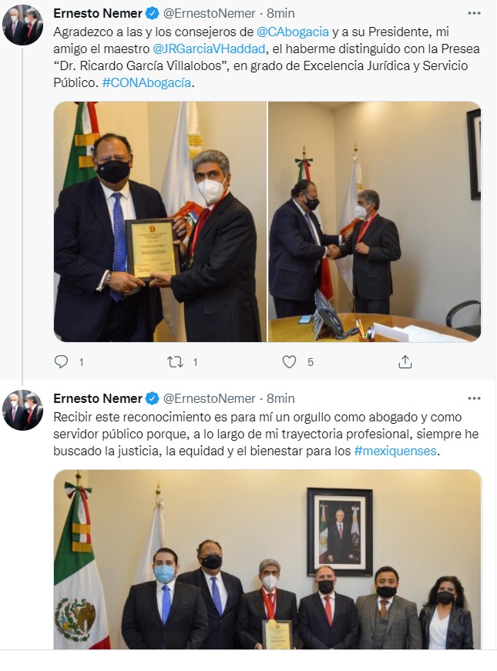This screenshot has width=497, height=671.
Task: Open the second tweet's profile avatar
Action: click(22, 411)
